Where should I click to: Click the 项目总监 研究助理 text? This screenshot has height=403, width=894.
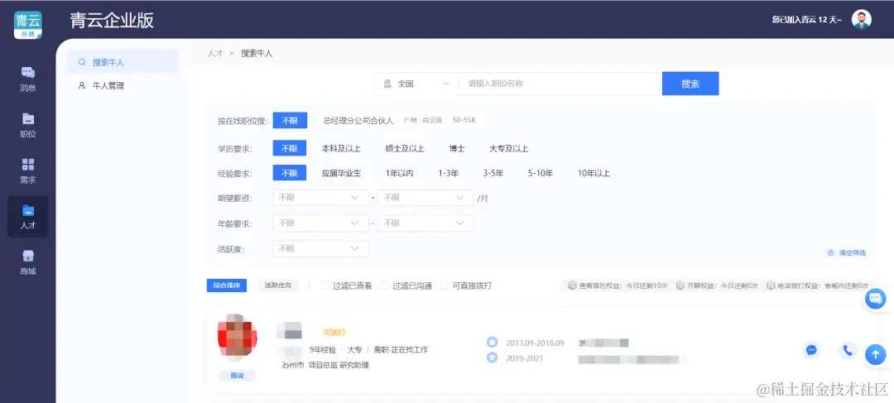[x=339, y=365]
